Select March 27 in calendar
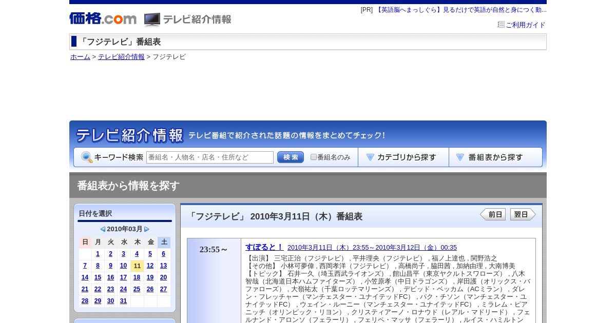Viewport: 616px width, 323px height. (x=163, y=289)
